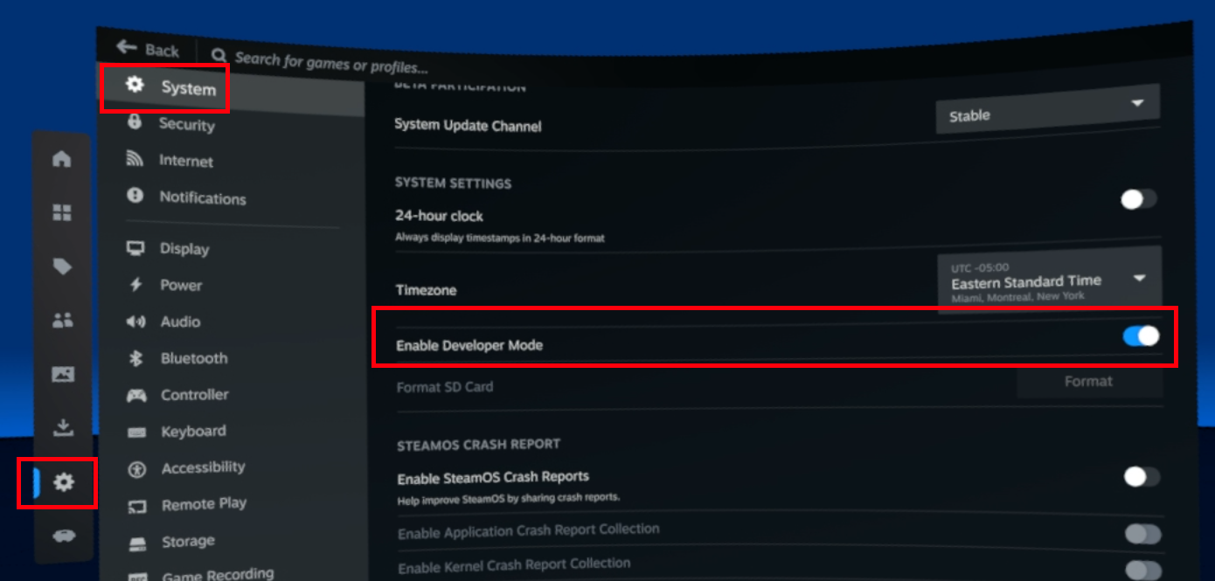
Task: Open the Downloads icon in dock
Action: point(62,427)
